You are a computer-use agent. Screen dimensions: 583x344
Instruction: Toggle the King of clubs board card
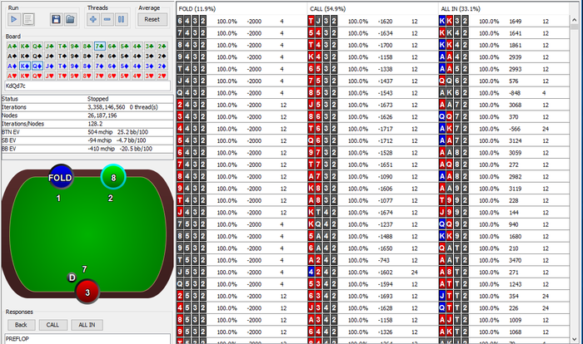pyautogui.click(x=24, y=46)
